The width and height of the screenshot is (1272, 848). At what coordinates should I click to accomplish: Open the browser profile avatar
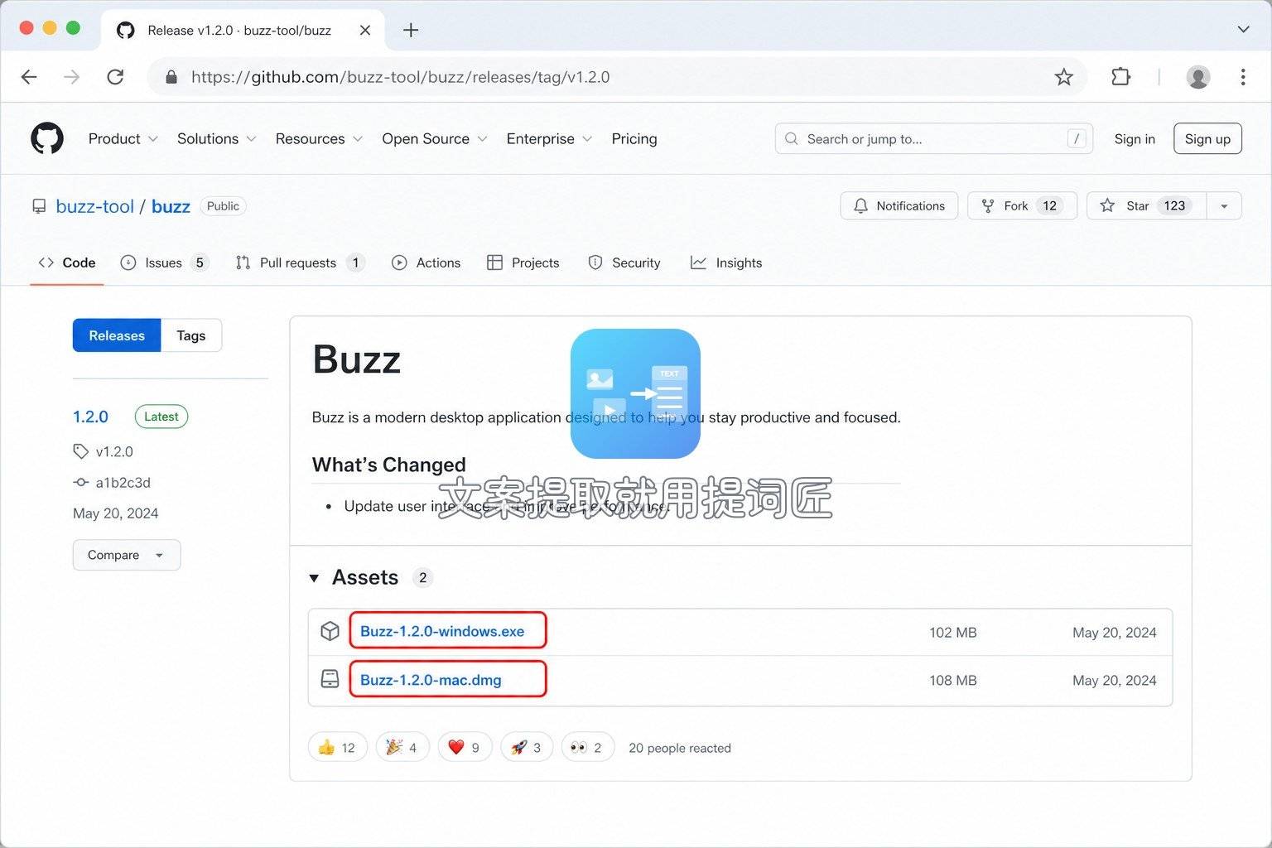[x=1198, y=77]
